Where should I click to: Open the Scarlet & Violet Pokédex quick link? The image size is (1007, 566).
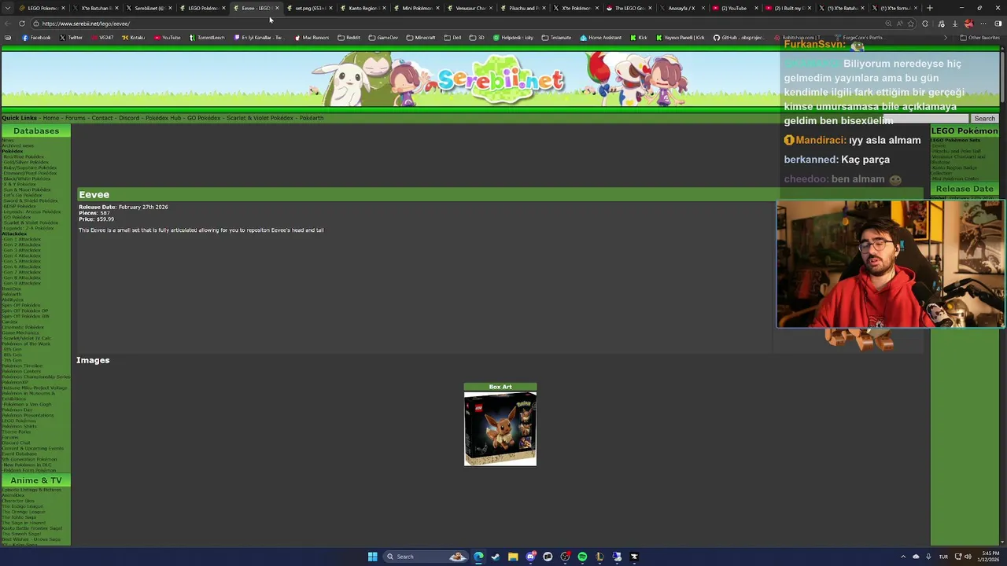tap(260, 118)
